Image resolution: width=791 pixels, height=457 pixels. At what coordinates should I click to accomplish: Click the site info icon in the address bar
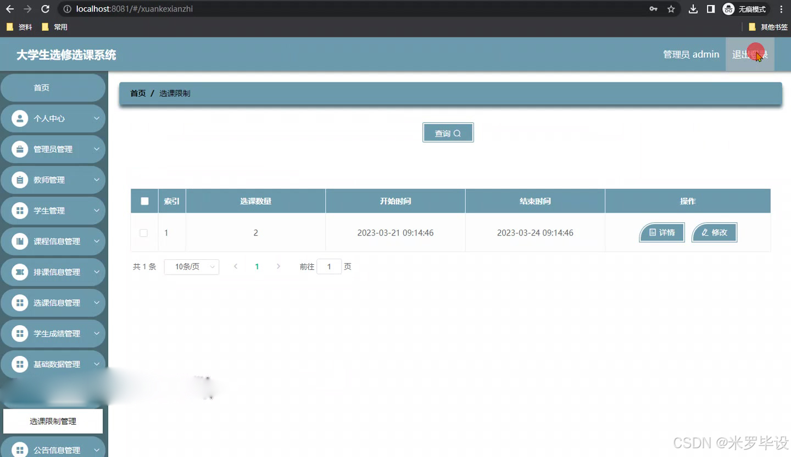click(67, 9)
